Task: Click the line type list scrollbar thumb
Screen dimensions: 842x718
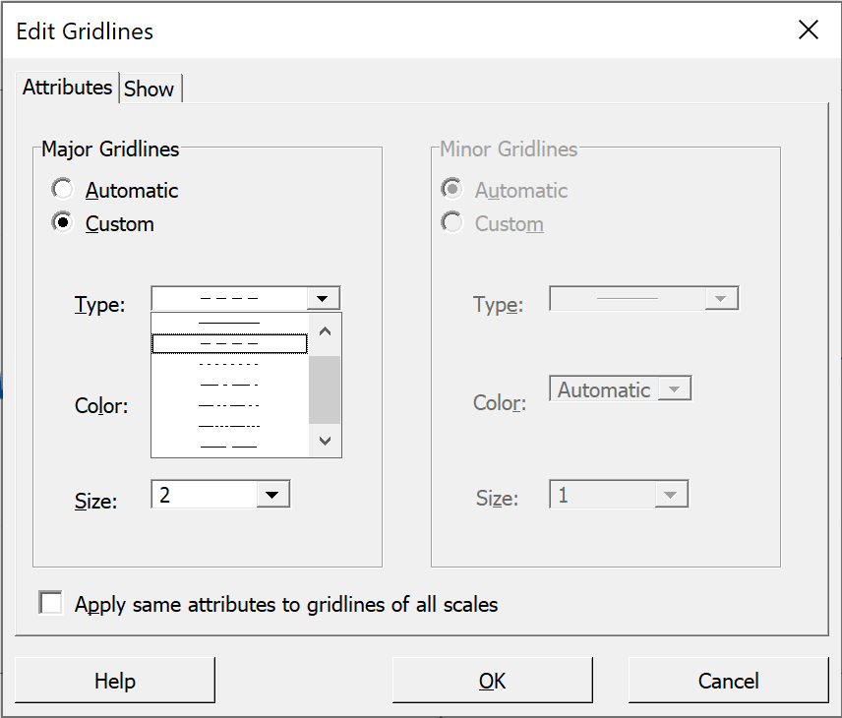Action: click(x=325, y=389)
